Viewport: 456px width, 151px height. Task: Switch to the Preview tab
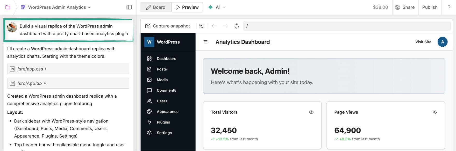point(187,7)
